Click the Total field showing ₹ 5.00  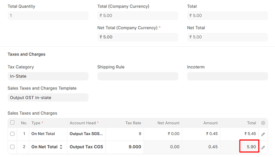click(x=228, y=16)
